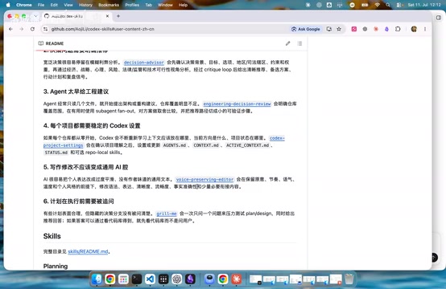446x289 pixels.
Task: Open a new tab with plus button
Action: 118,16
